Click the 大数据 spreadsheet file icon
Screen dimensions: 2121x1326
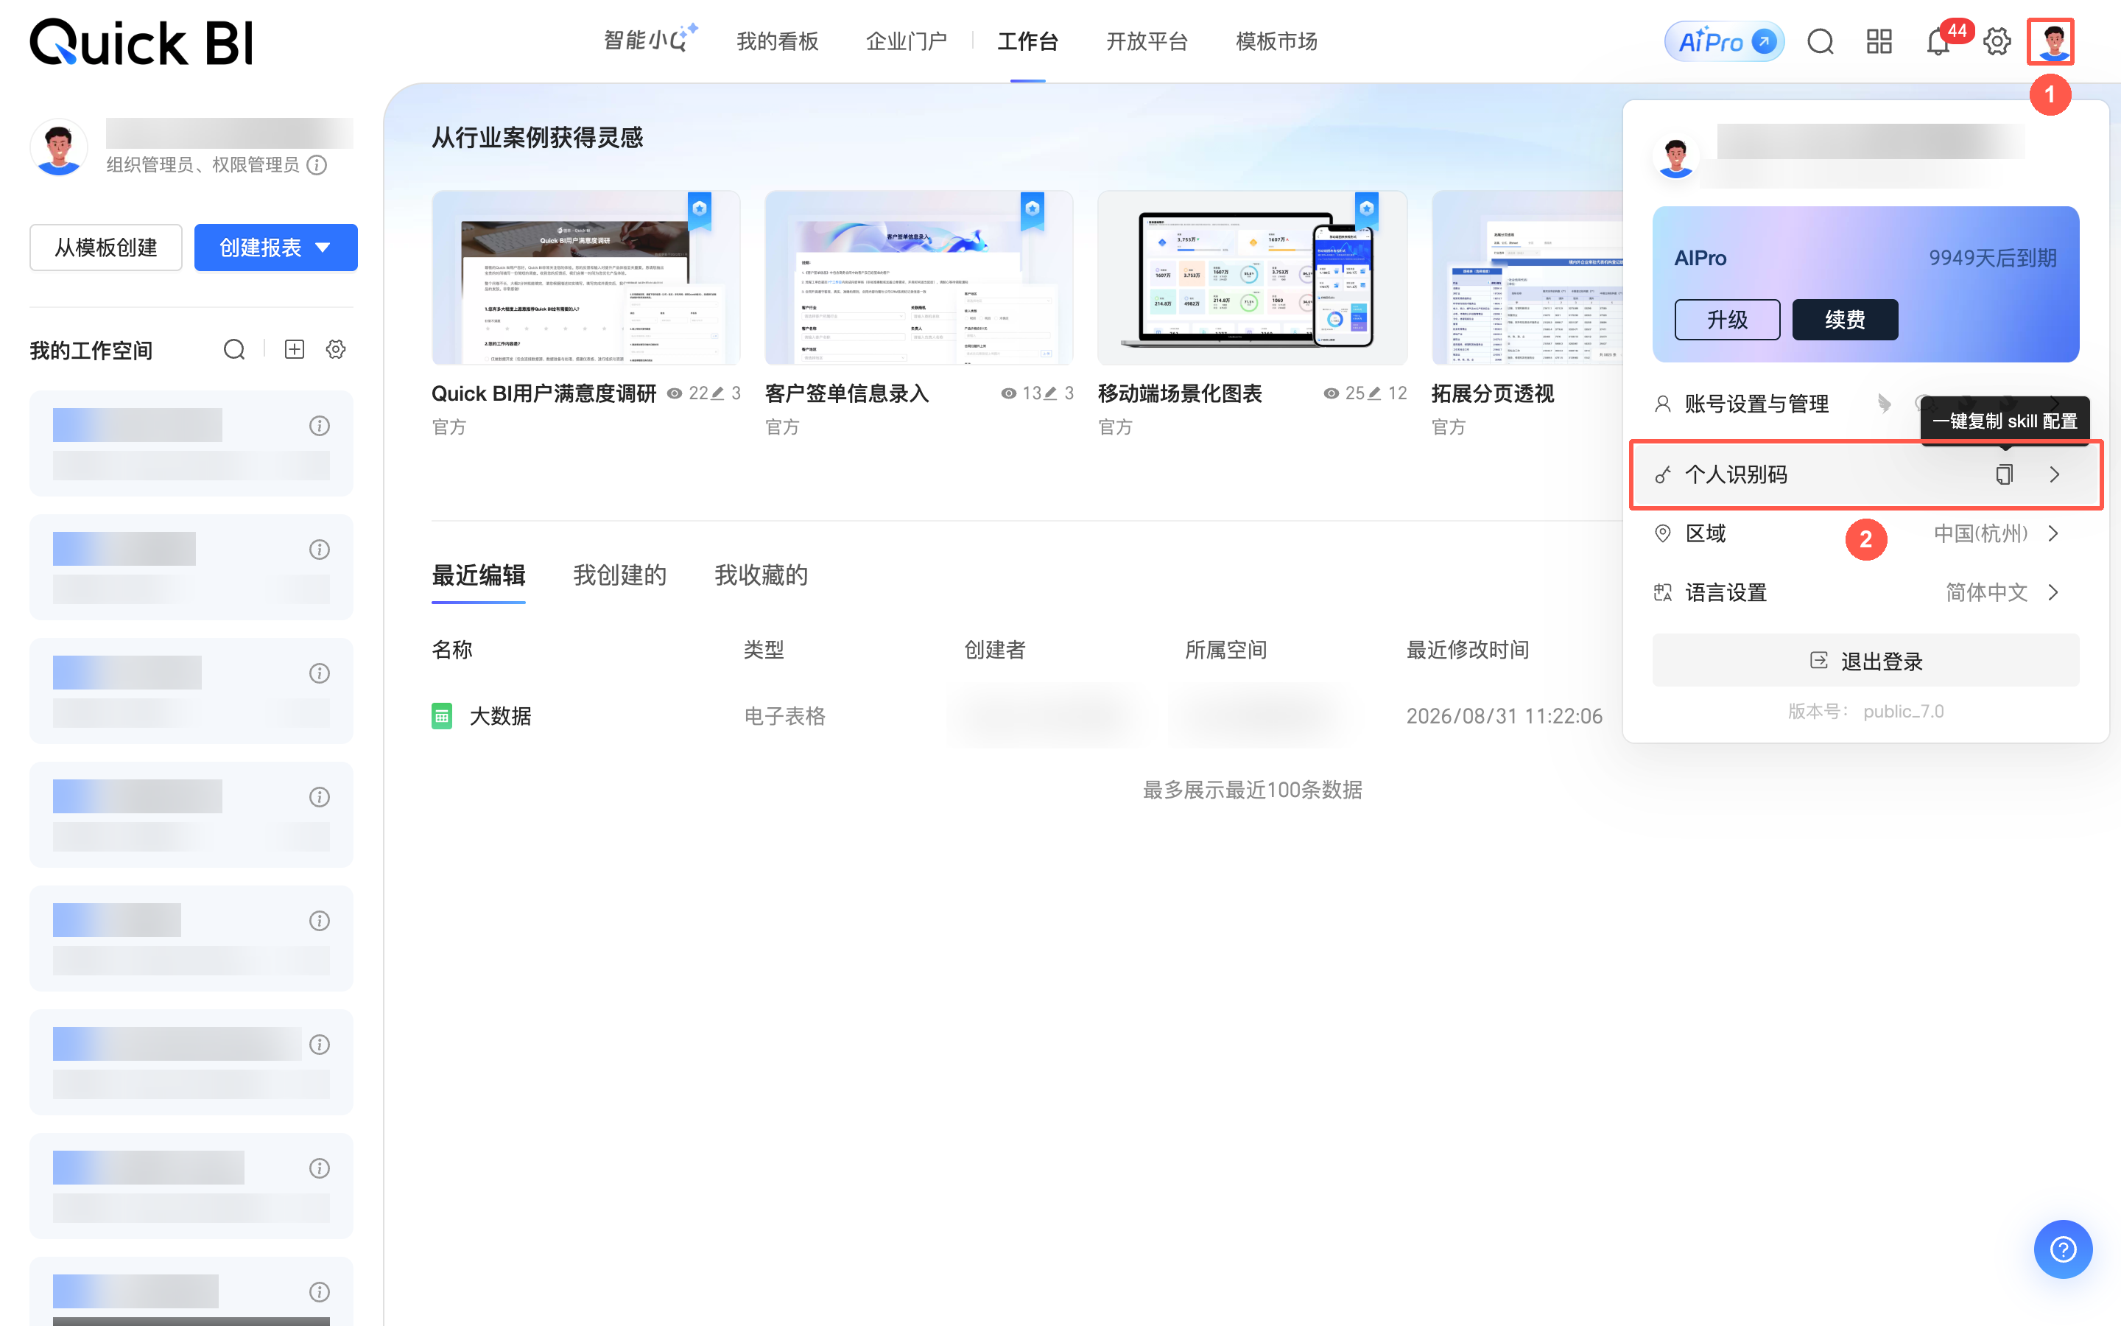click(442, 715)
